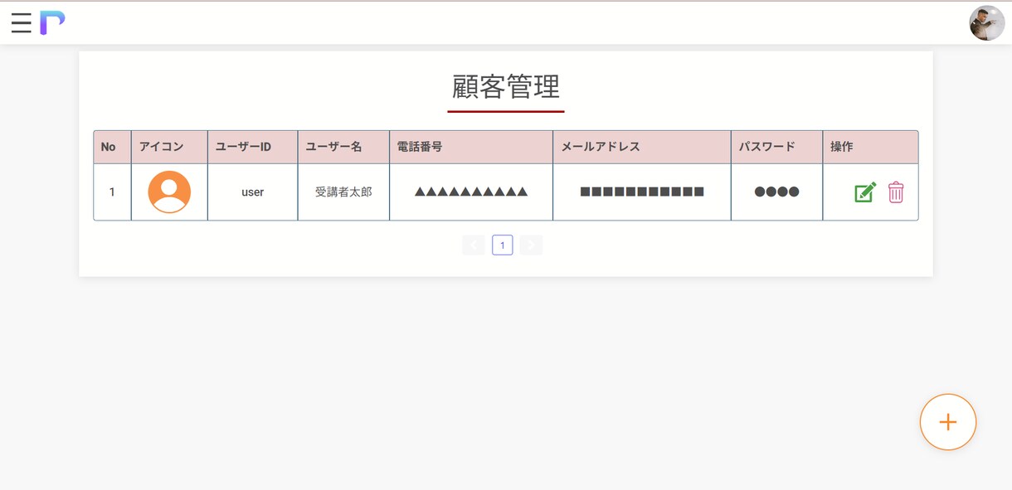Delete the 受講者太郎 row with trash icon
Viewport: 1012px width, 490px height.
[896, 192]
